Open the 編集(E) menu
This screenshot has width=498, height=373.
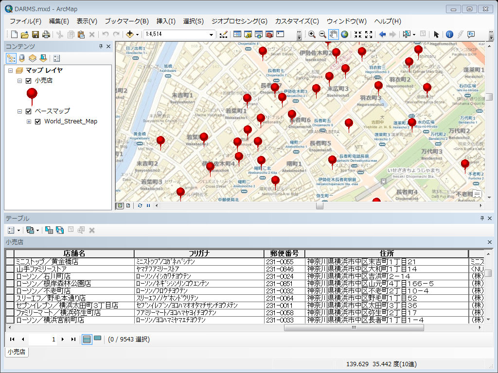(59, 21)
